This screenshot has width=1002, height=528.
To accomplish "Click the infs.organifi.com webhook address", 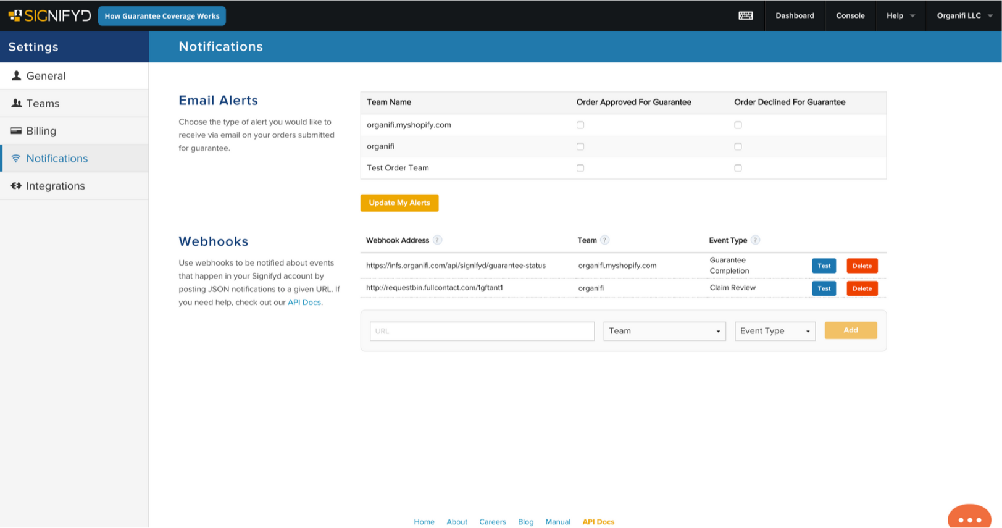I will point(456,266).
